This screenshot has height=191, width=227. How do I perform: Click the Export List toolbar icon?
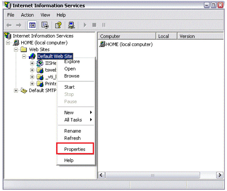pos(45,25)
